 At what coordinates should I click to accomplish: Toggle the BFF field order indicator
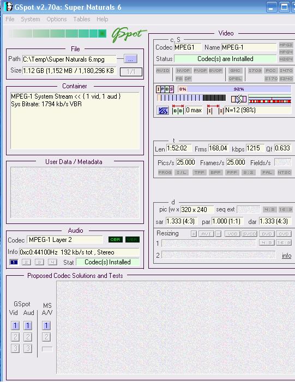(215, 172)
